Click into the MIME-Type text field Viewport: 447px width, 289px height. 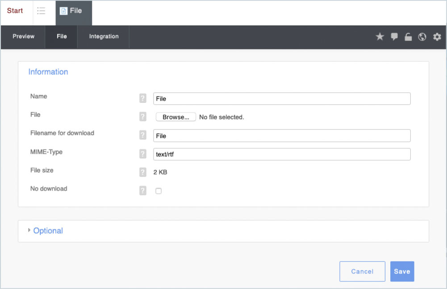tap(281, 154)
